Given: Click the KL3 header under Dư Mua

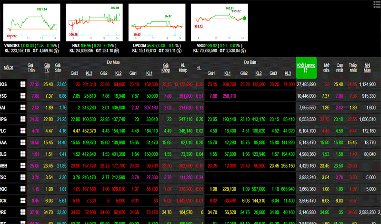Looking at the screenshot, I should click(89, 73).
